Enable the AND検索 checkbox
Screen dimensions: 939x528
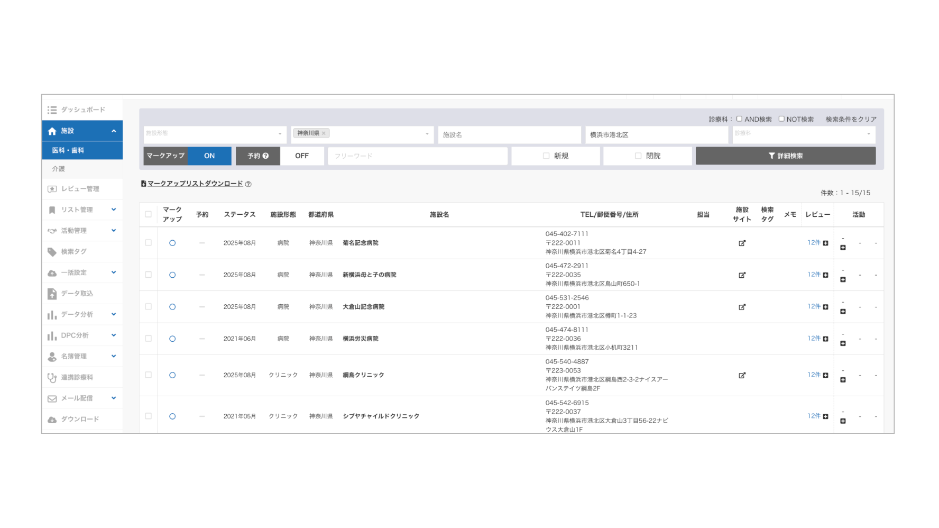(739, 119)
